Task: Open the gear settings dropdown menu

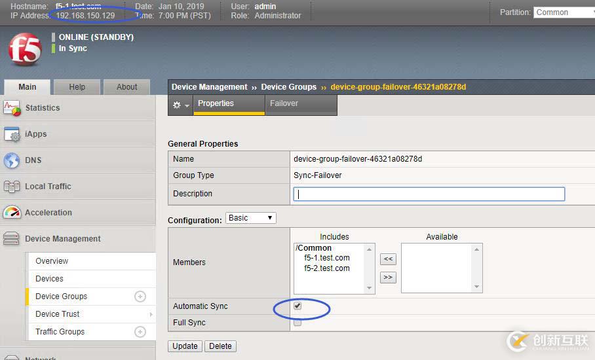Action: [180, 105]
